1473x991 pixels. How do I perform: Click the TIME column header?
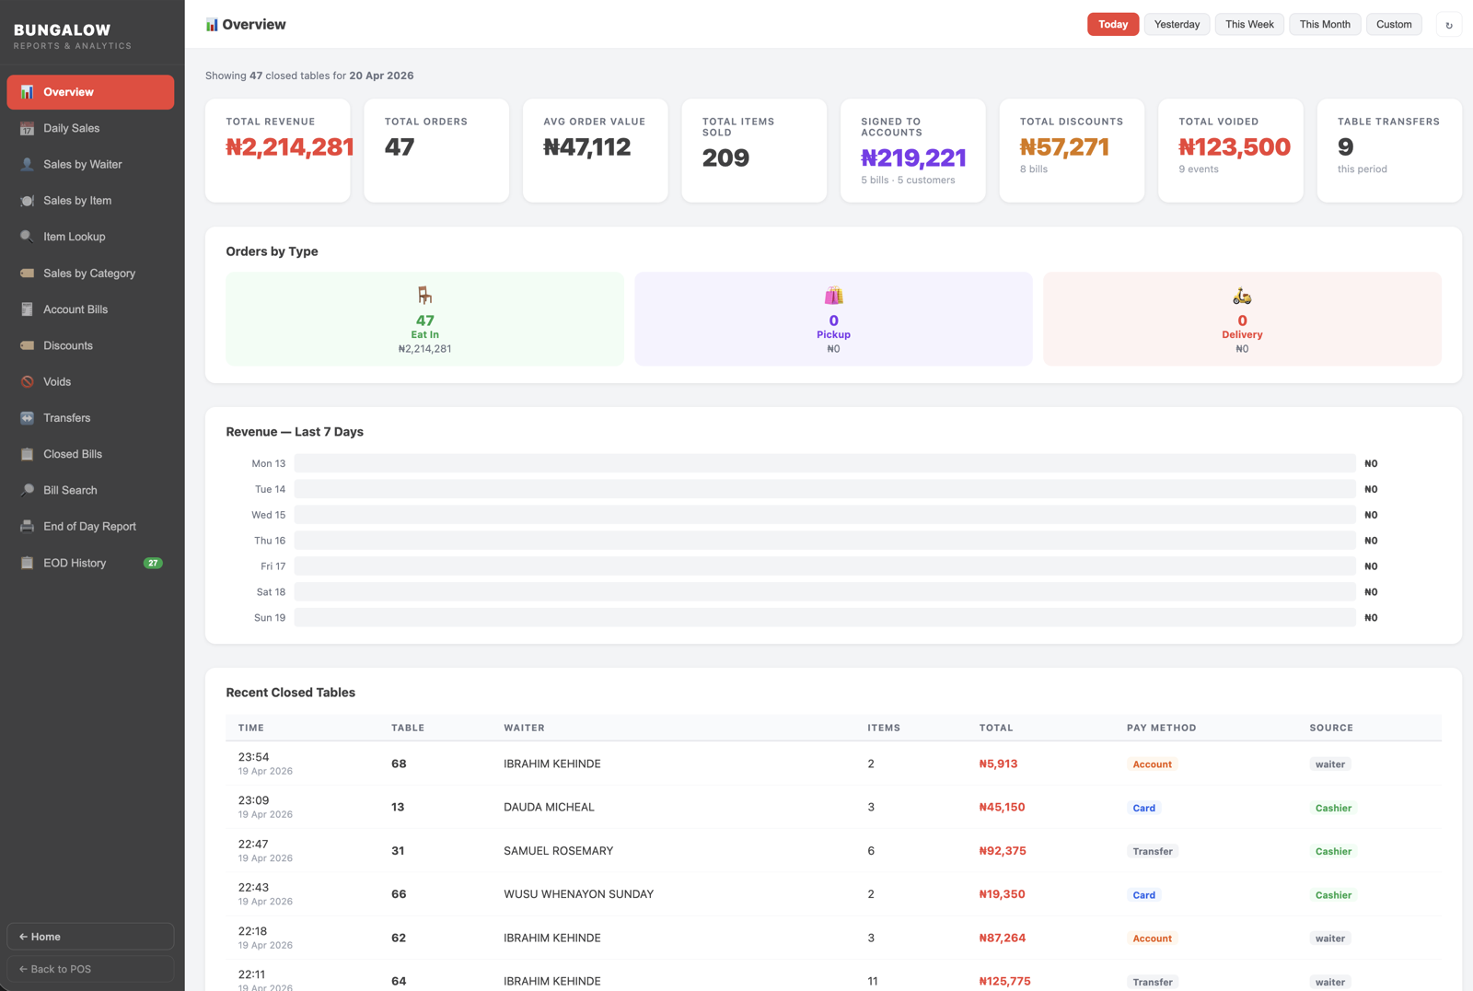point(251,728)
